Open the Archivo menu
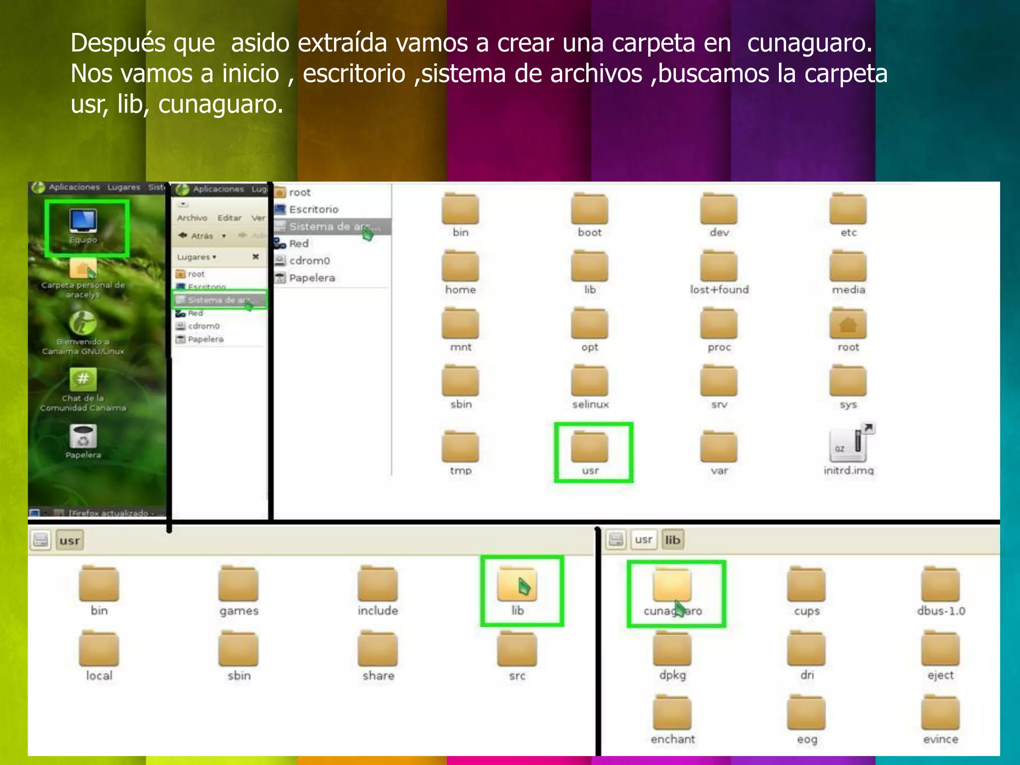 click(x=192, y=218)
